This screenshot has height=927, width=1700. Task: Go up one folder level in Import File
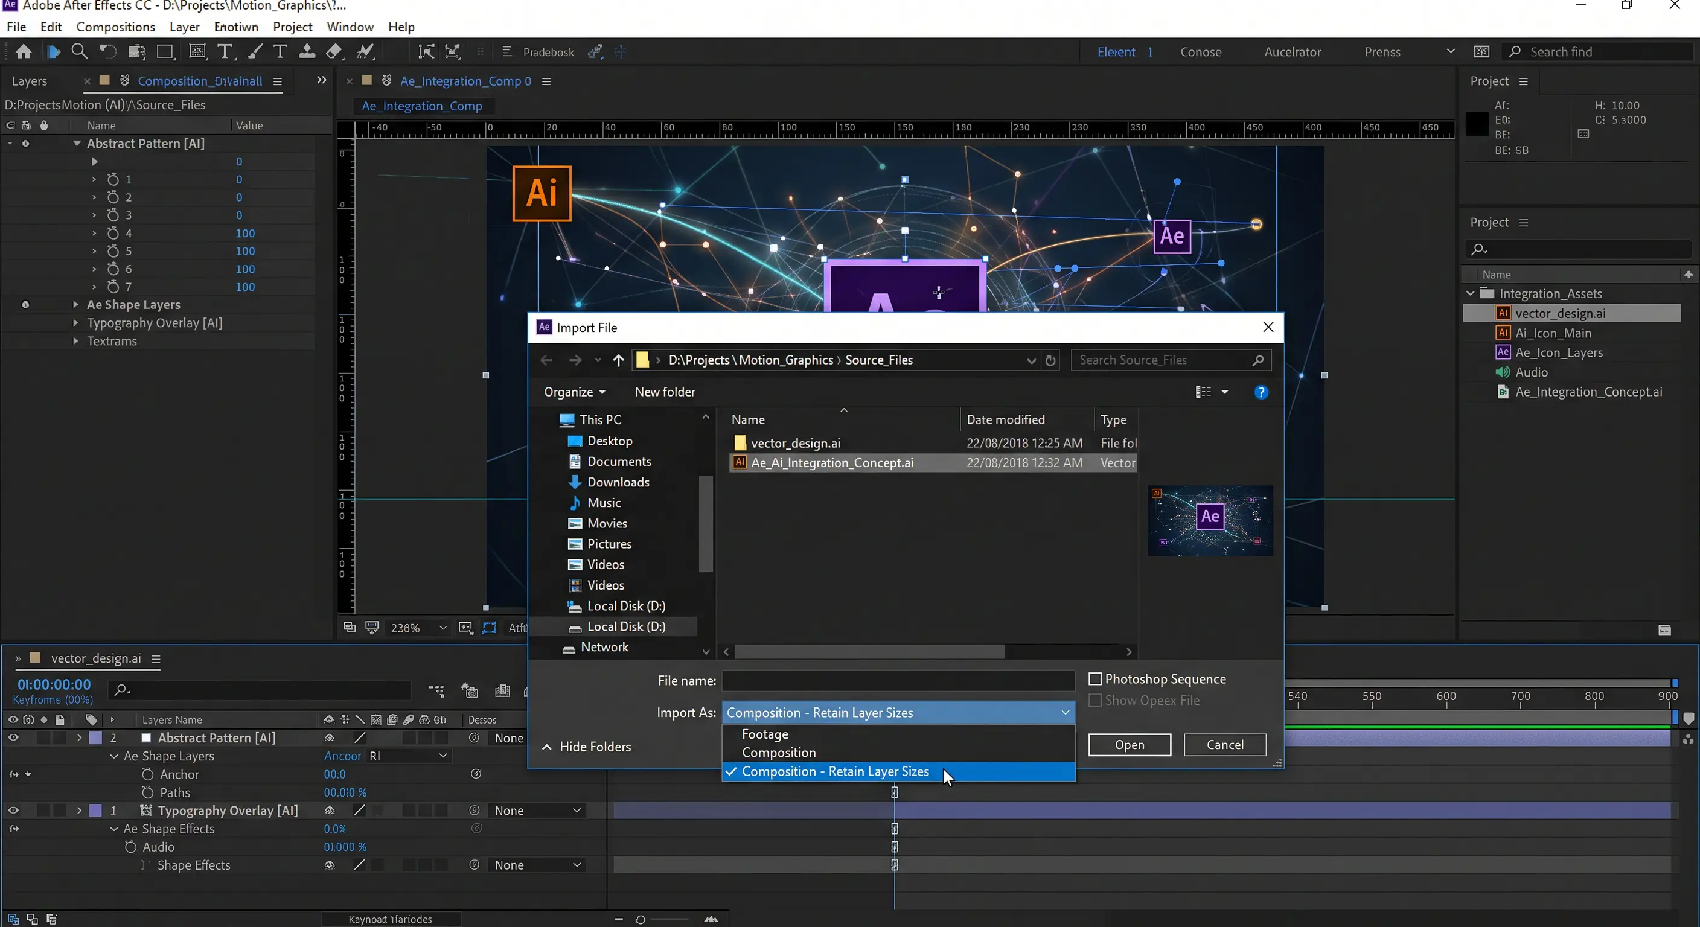pos(618,360)
